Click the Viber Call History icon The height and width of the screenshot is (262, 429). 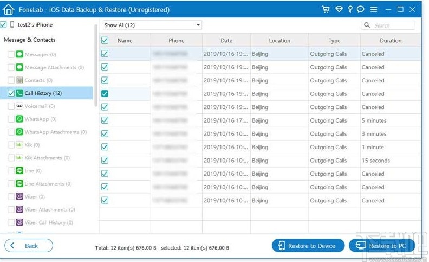[x=19, y=222]
